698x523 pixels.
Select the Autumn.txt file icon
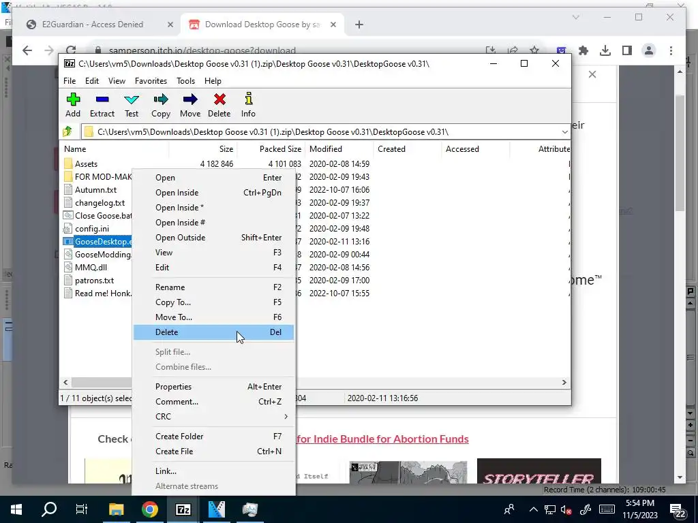[68, 189]
